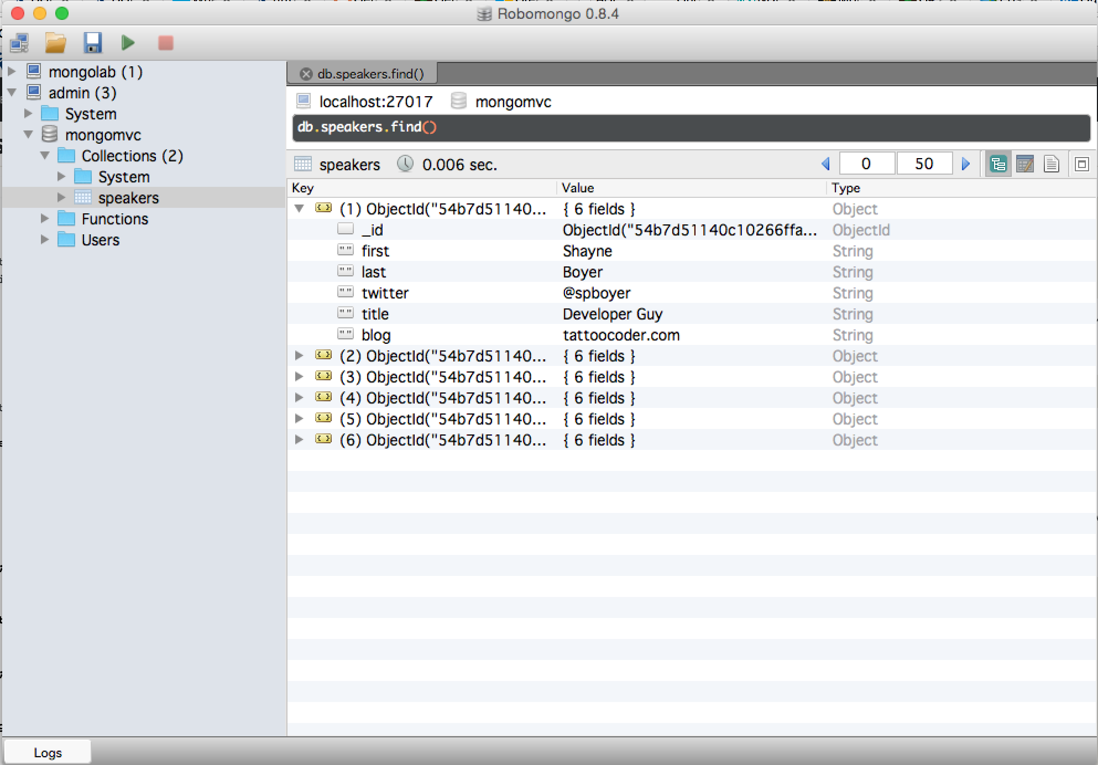Click the Type column header

point(962,188)
